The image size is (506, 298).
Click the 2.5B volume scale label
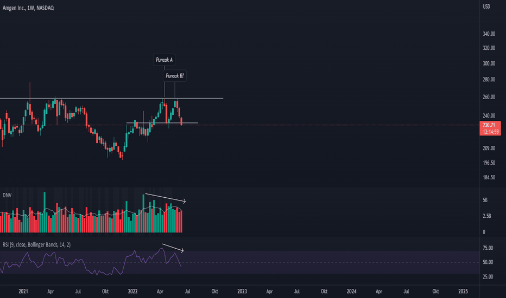(x=487, y=216)
